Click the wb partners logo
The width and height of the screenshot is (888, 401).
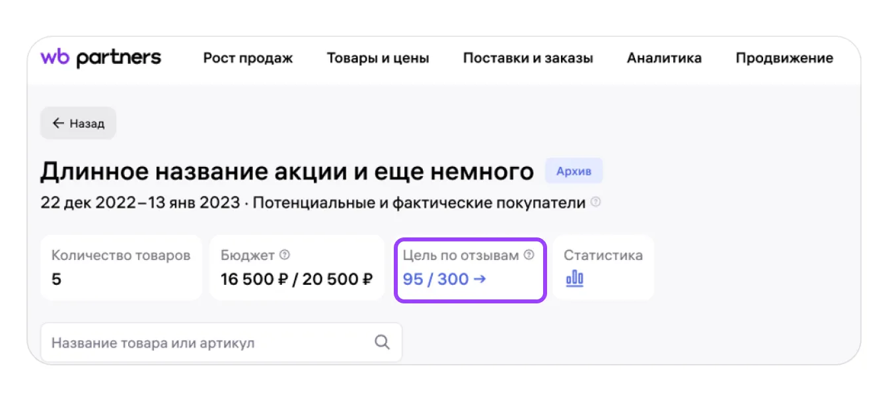[x=100, y=58]
